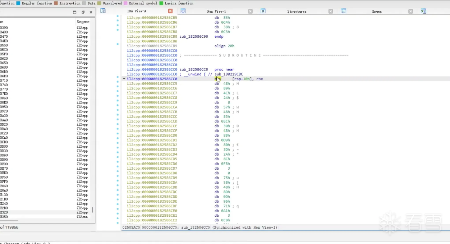Click the Instruction brown legend swatch
This screenshot has height=244, width=450.
pos(56,3)
